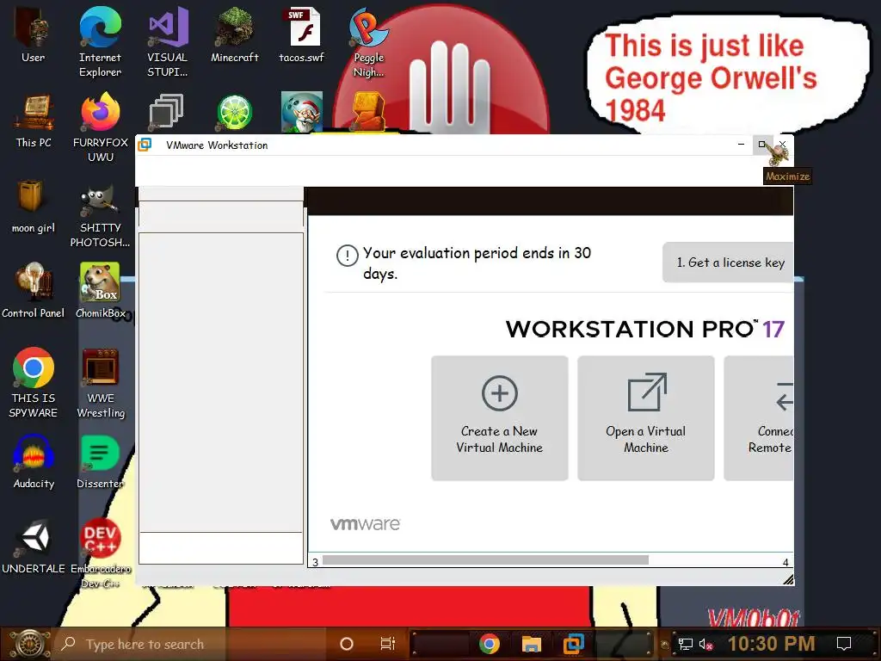Open the tacos.swf file icon
This screenshot has width=881, height=661.
[x=302, y=34]
